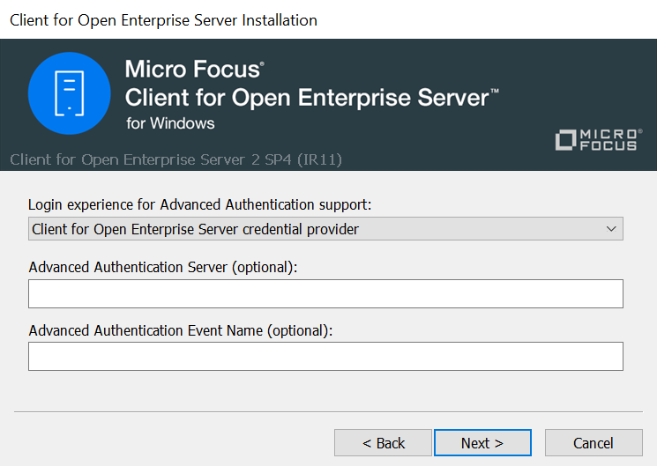
Task: Click the "for Windows" subtitle in banner
Action: (x=170, y=123)
